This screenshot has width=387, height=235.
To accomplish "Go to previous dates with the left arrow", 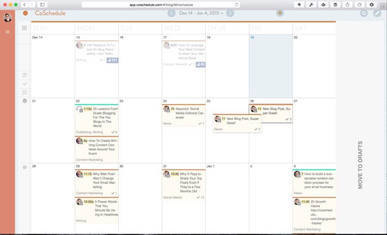I will [172, 12].
